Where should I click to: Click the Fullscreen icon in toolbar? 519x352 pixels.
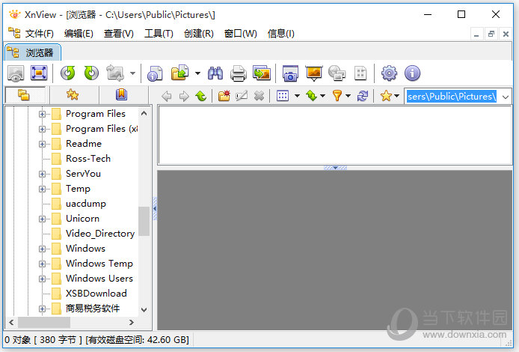point(39,73)
